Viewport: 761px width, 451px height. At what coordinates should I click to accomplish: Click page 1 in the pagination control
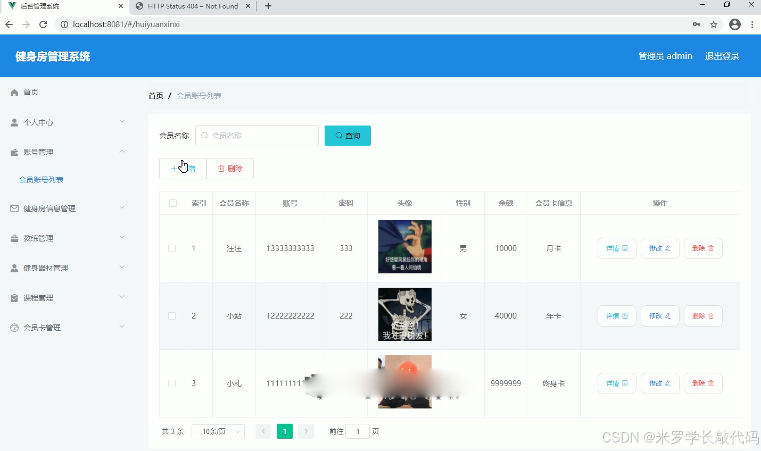[x=284, y=431]
